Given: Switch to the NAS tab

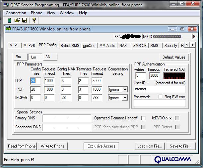Looking at the screenshot, I should [x=124, y=46].
